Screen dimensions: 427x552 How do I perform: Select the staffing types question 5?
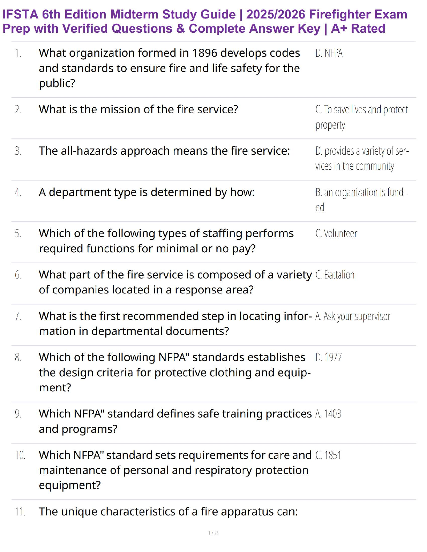(x=166, y=241)
